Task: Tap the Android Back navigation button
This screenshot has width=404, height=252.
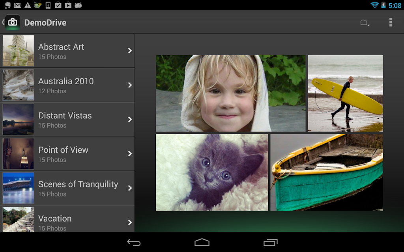Action: 134,242
